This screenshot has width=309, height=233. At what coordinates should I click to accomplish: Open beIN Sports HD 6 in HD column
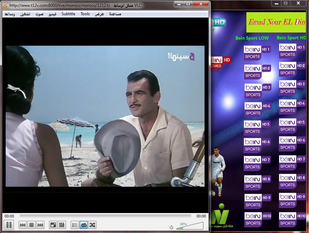point(292,144)
